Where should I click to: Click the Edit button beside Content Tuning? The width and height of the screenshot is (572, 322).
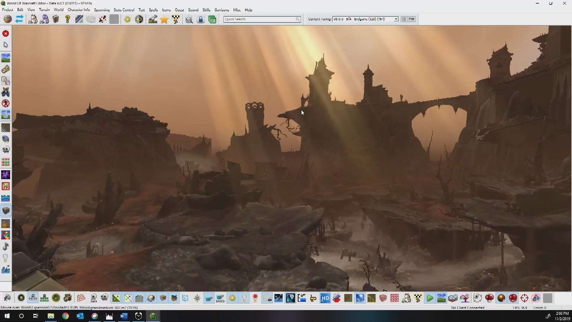point(411,19)
